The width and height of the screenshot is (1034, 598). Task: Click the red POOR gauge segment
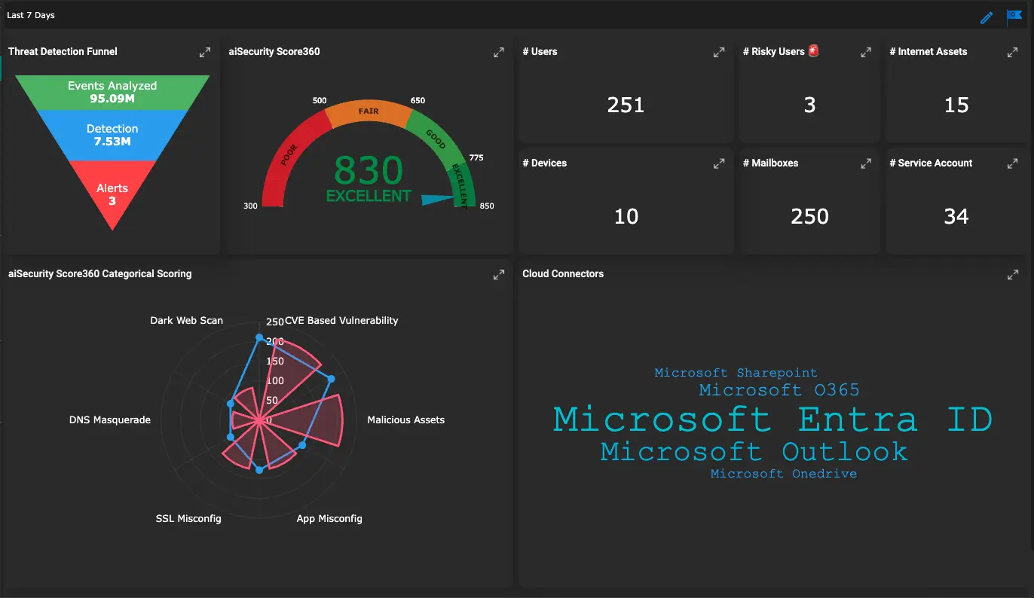click(x=289, y=157)
